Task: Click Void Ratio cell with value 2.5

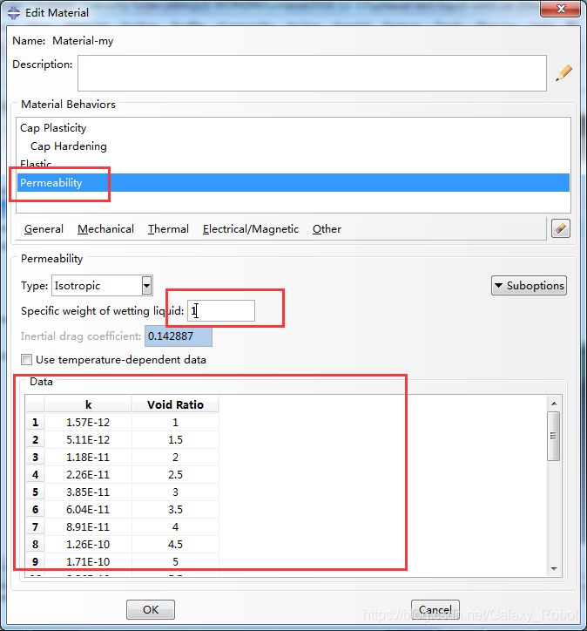Action: (x=175, y=474)
